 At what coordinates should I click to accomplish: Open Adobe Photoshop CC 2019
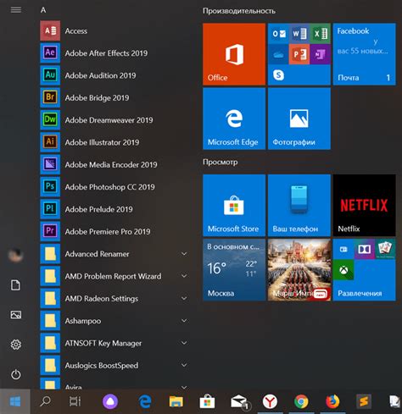tap(114, 187)
